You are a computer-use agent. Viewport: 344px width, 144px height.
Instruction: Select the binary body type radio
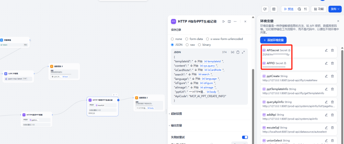[x=199, y=45]
